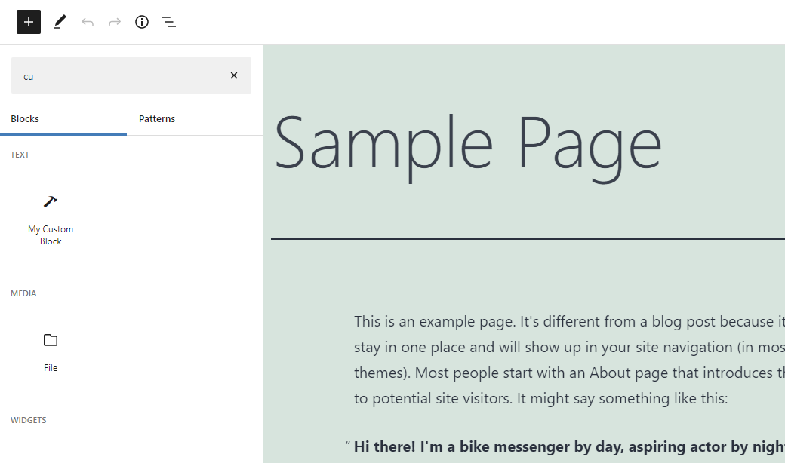Switch to the Patterns tab
The image size is (785, 463).
(157, 119)
